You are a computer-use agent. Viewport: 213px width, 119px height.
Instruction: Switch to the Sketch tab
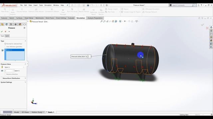coord(12,18)
